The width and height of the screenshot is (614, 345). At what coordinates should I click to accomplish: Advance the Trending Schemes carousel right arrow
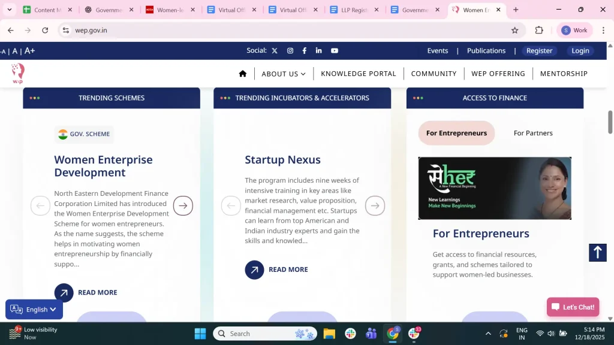pyautogui.click(x=183, y=205)
